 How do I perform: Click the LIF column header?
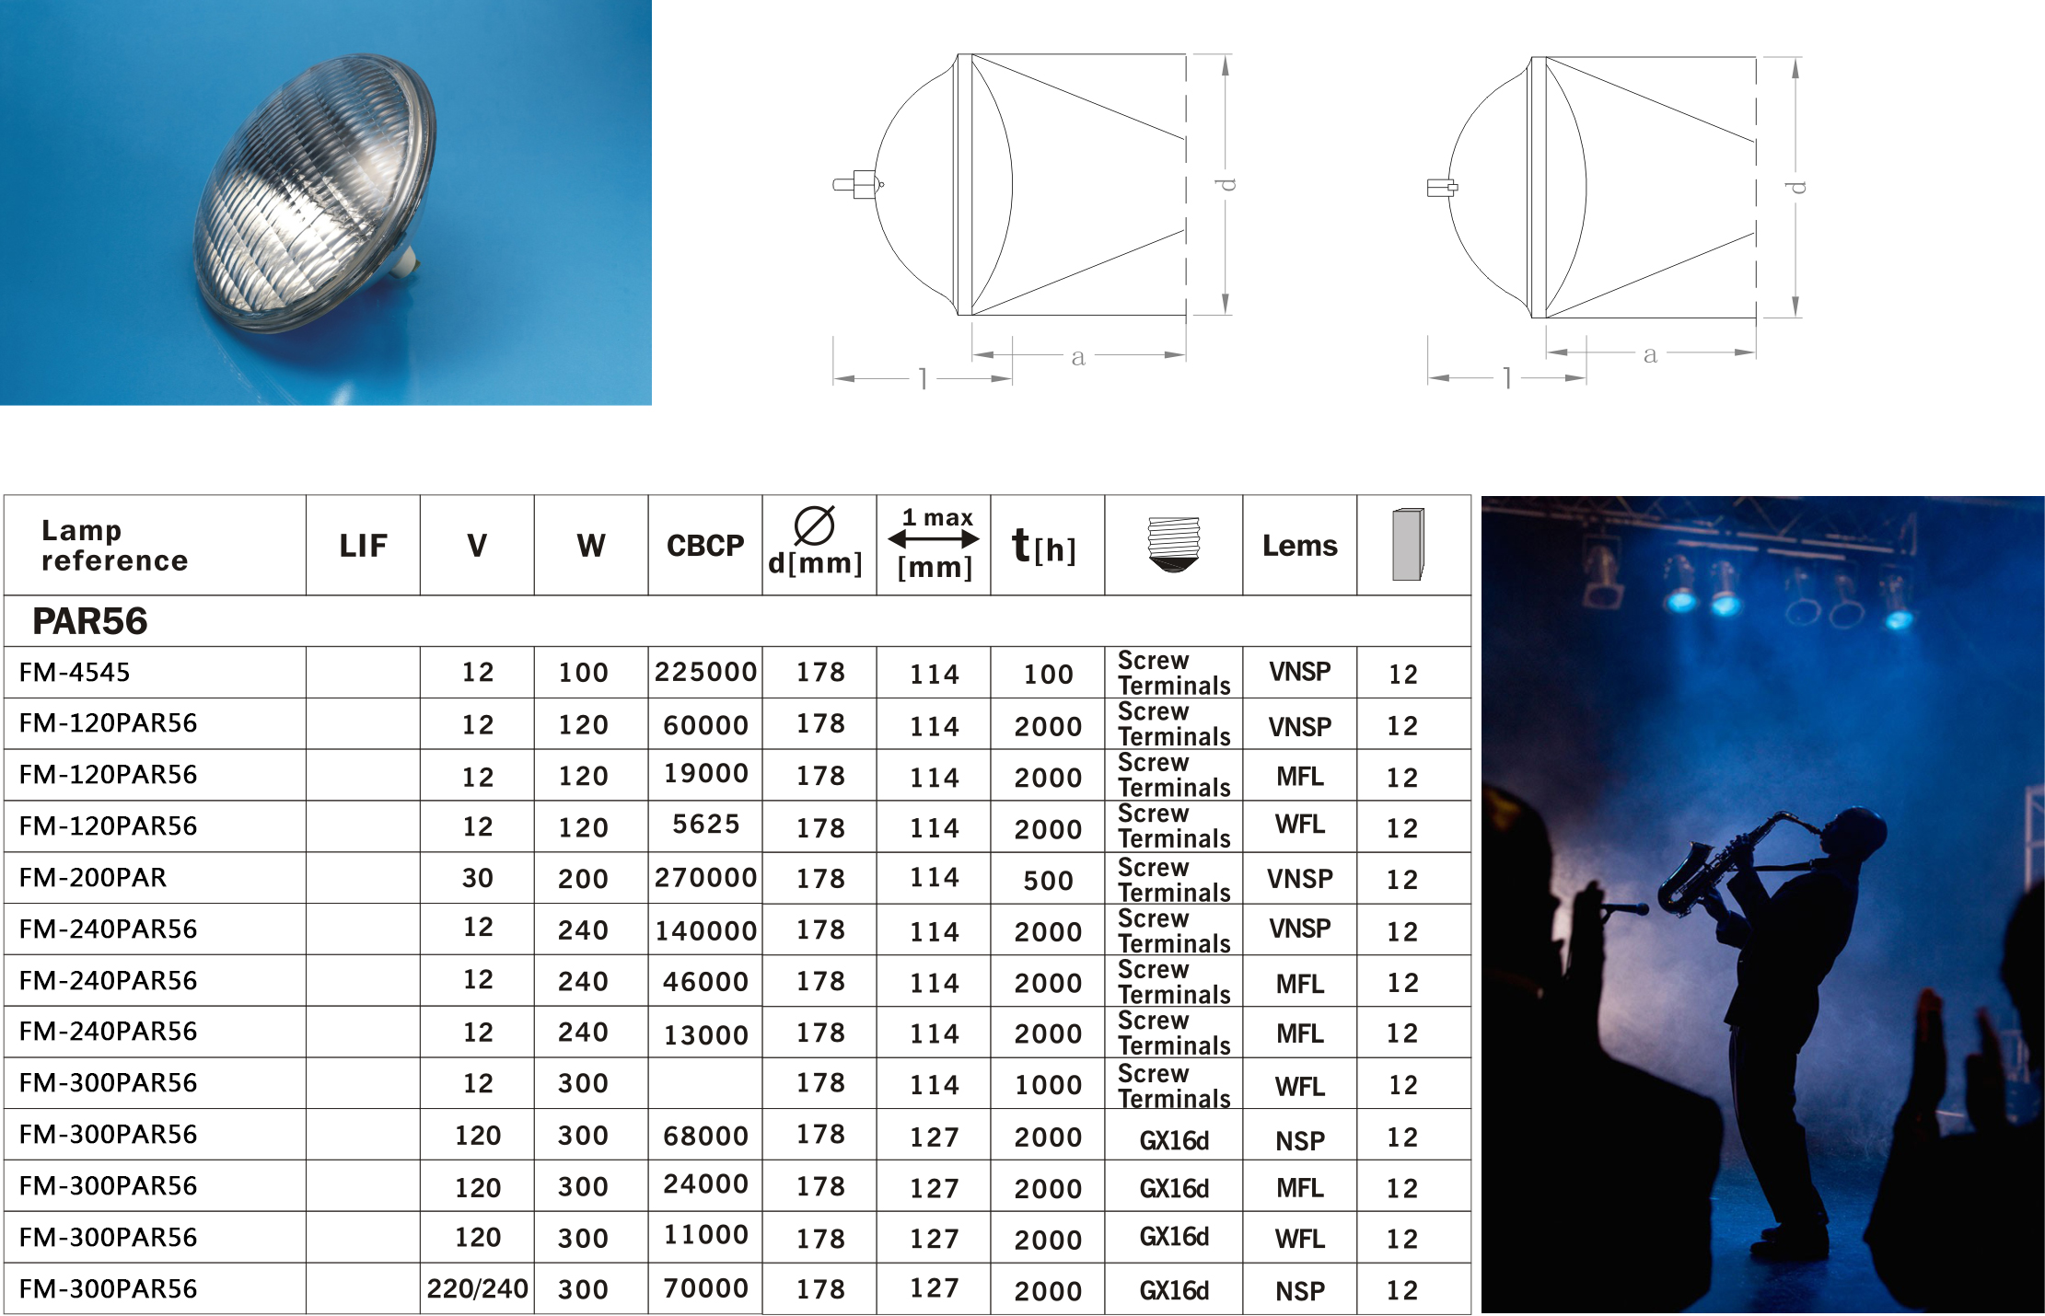tap(363, 546)
